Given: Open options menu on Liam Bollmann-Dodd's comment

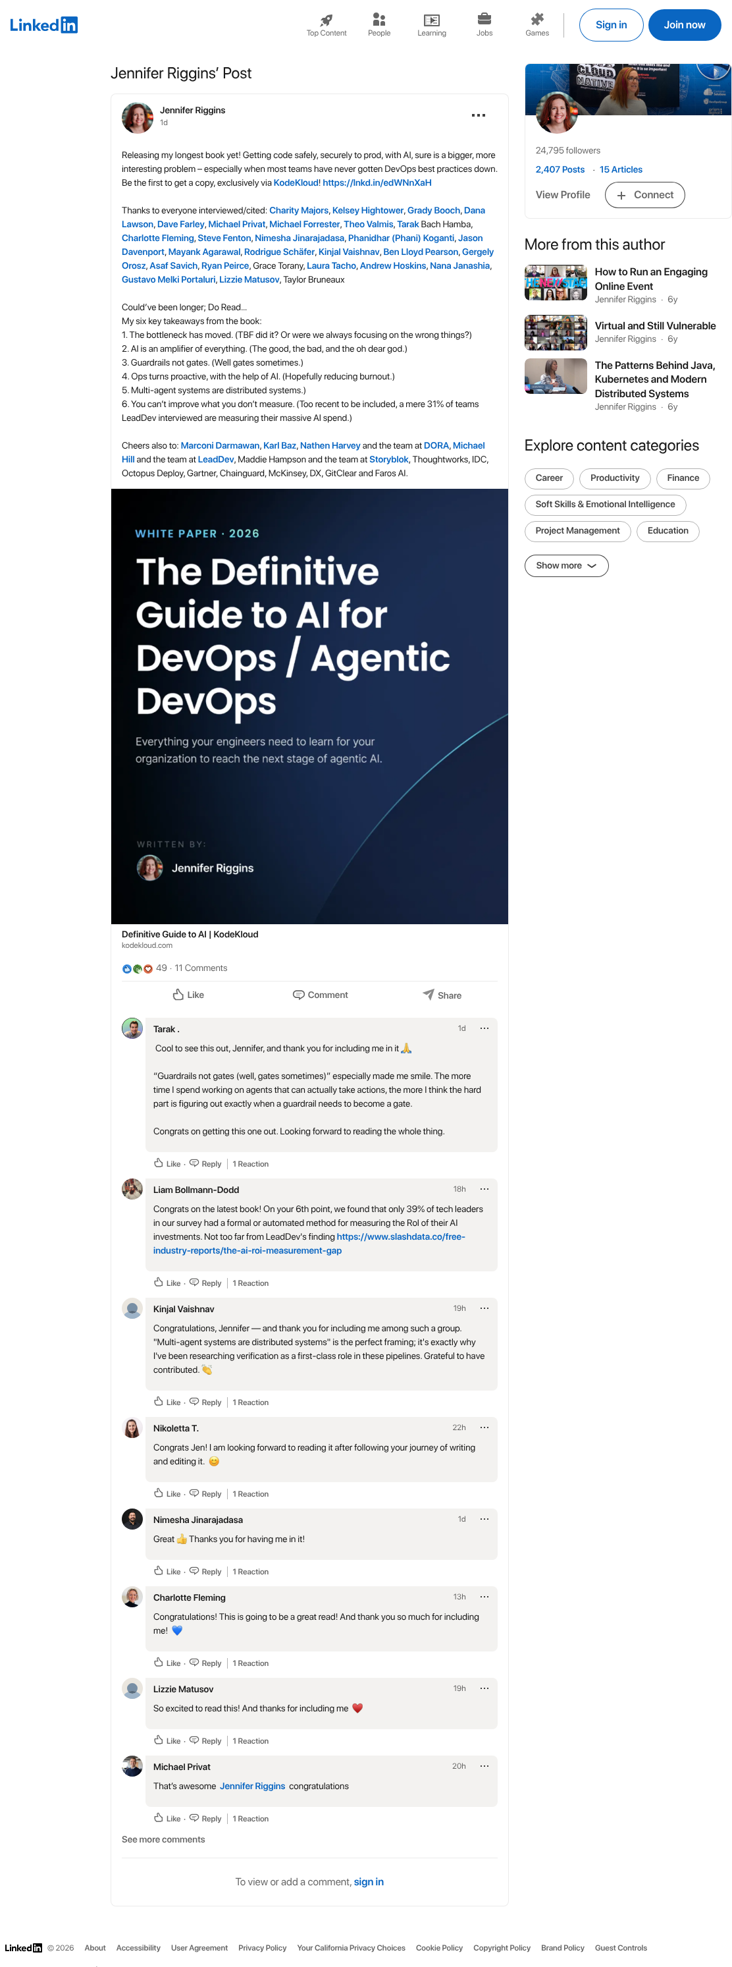Looking at the screenshot, I should (484, 1189).
